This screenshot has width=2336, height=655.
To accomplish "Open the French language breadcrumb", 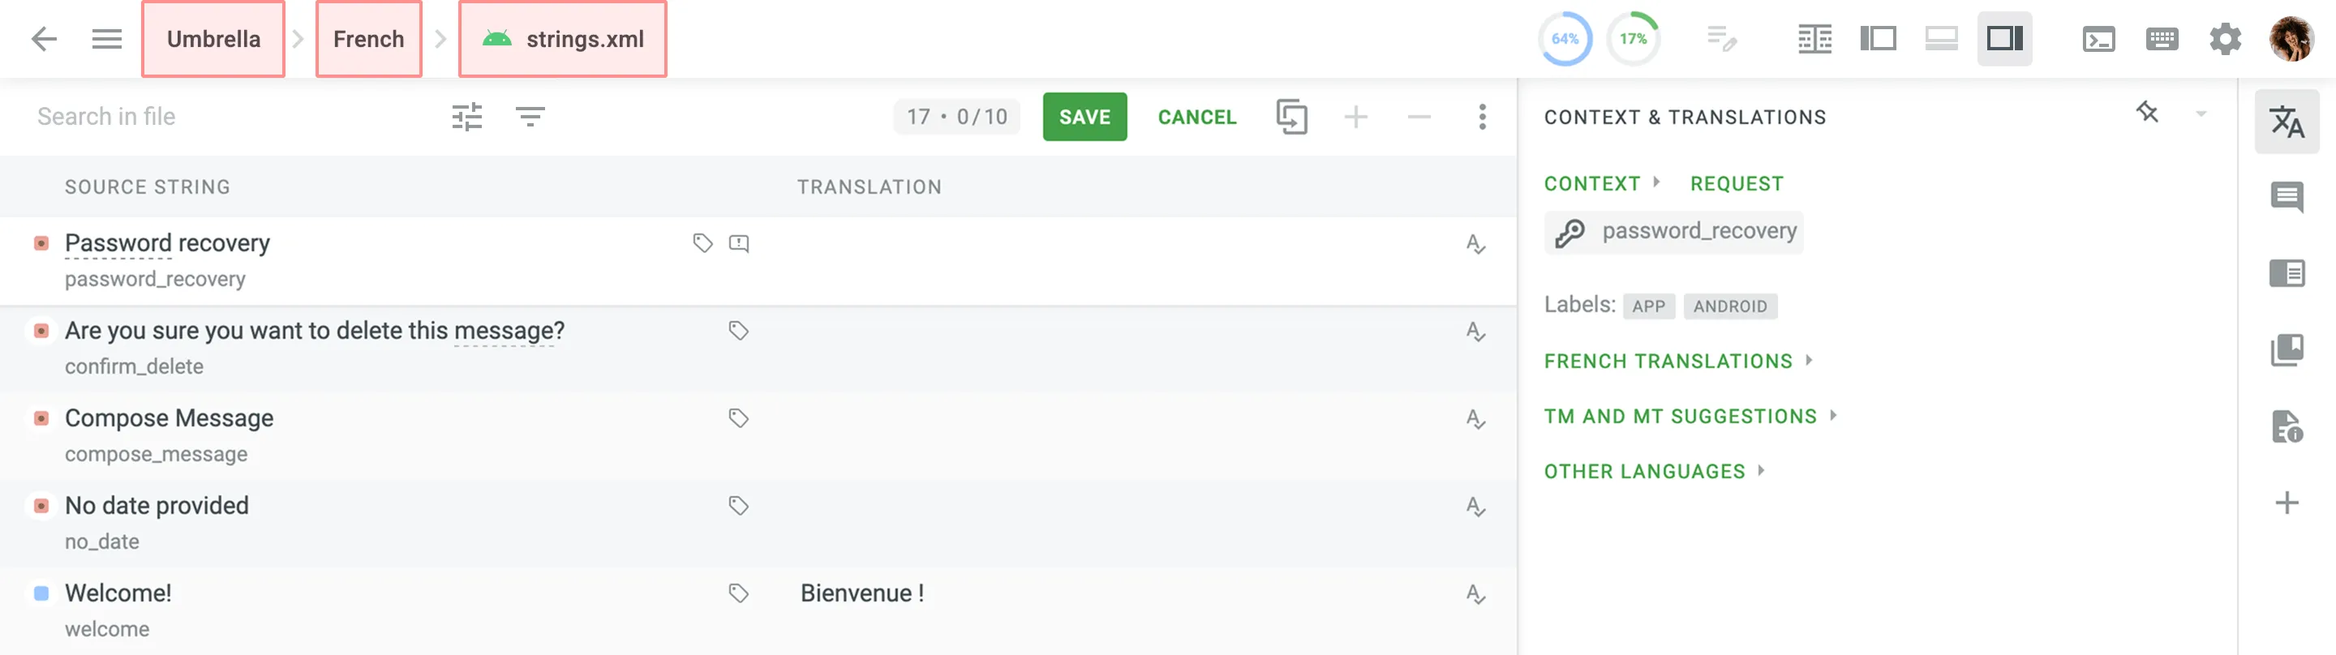I will [368, 39].
